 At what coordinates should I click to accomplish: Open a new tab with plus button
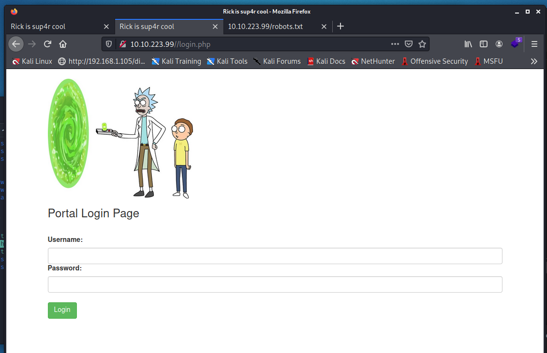tap(340, 27)
